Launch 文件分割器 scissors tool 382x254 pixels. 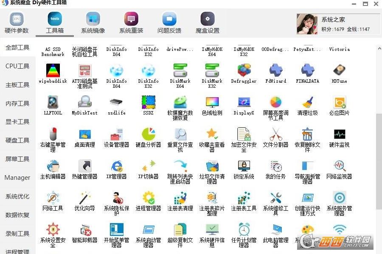[275, 137]
